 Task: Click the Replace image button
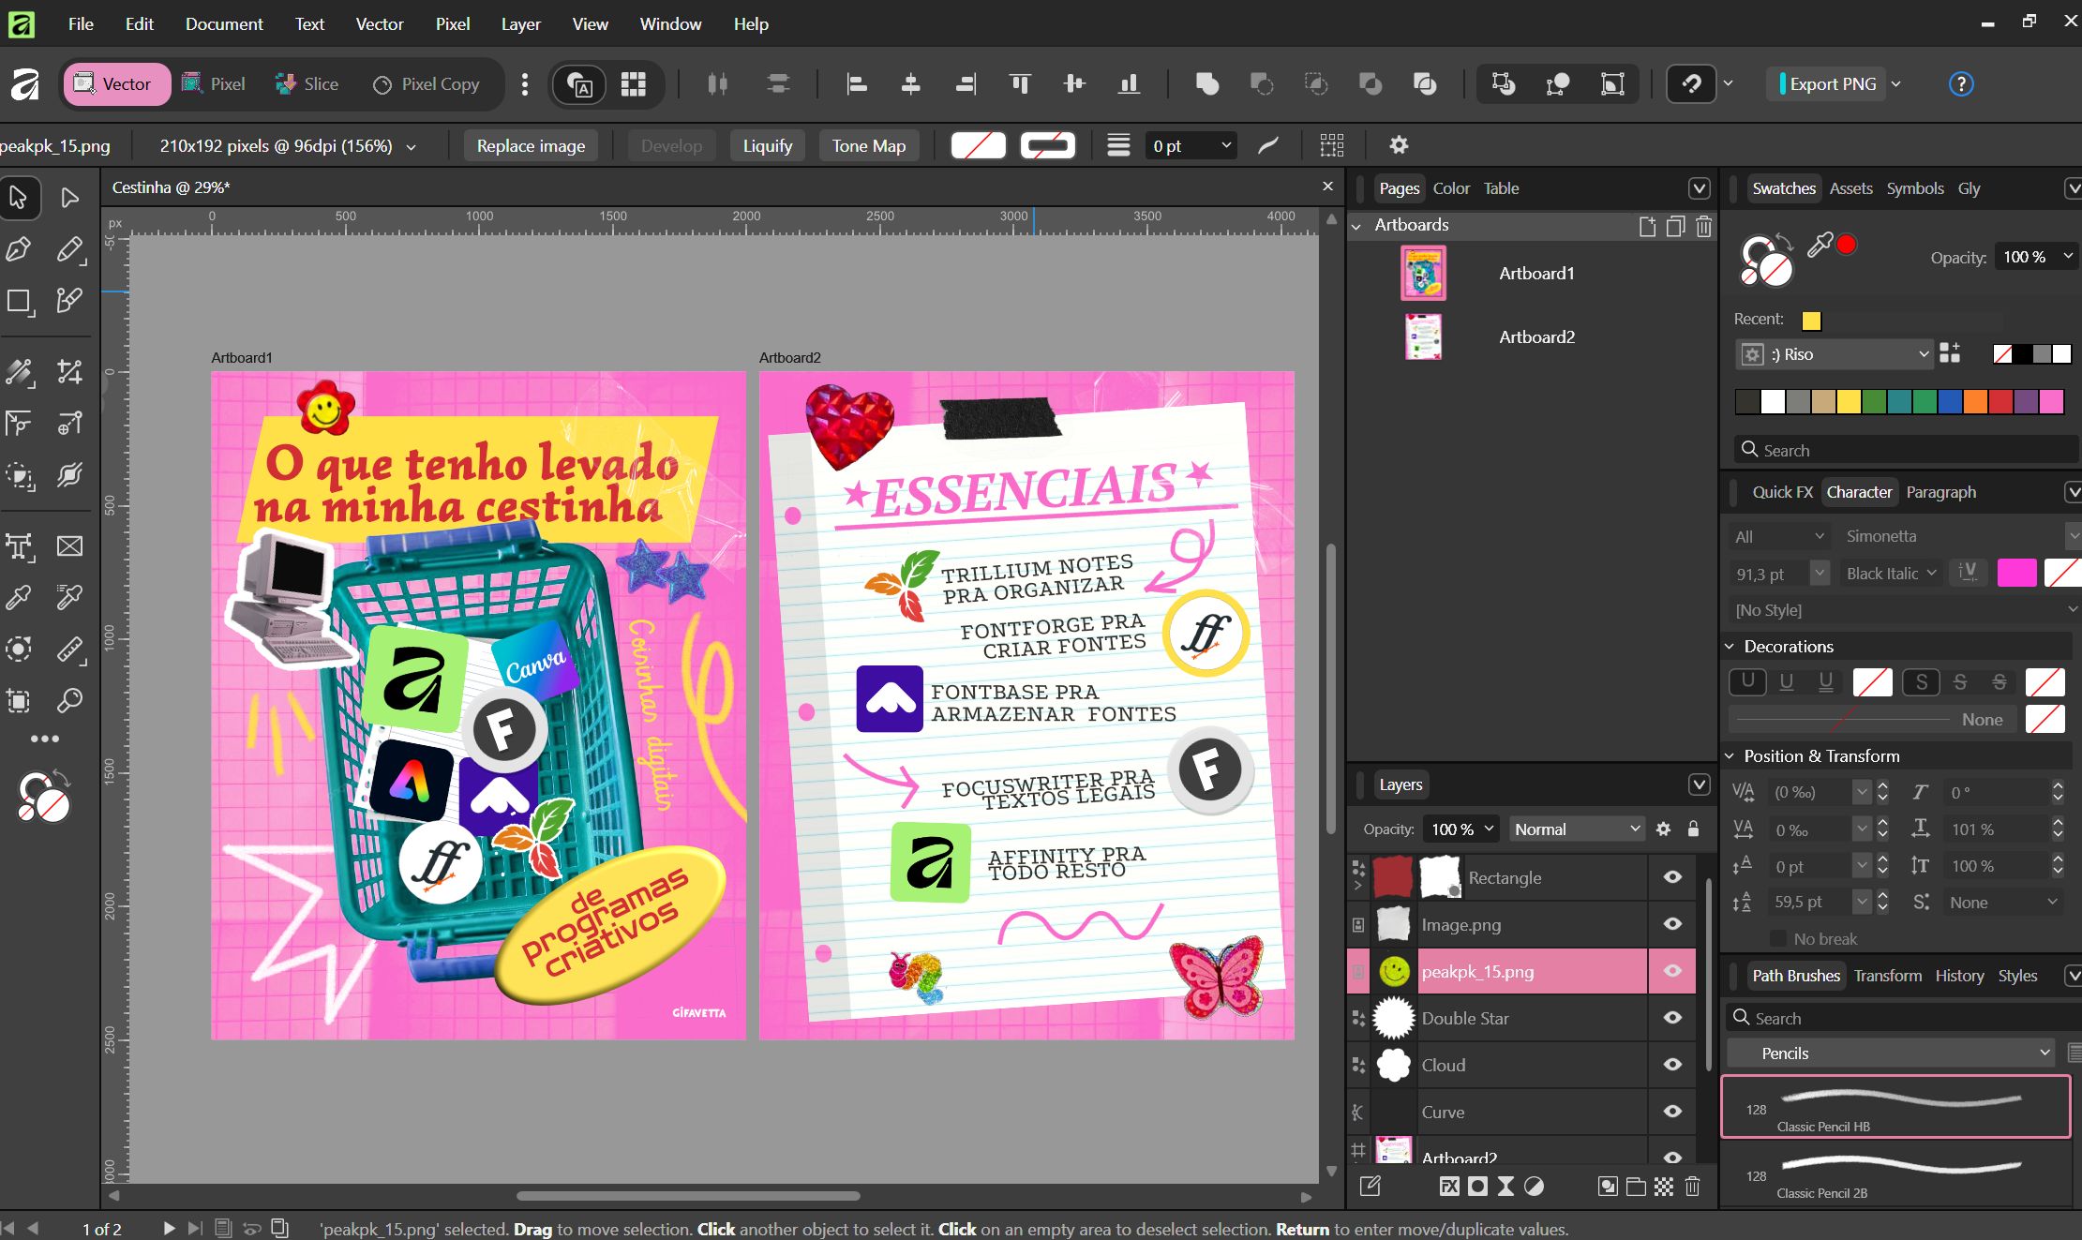(531, 145)
